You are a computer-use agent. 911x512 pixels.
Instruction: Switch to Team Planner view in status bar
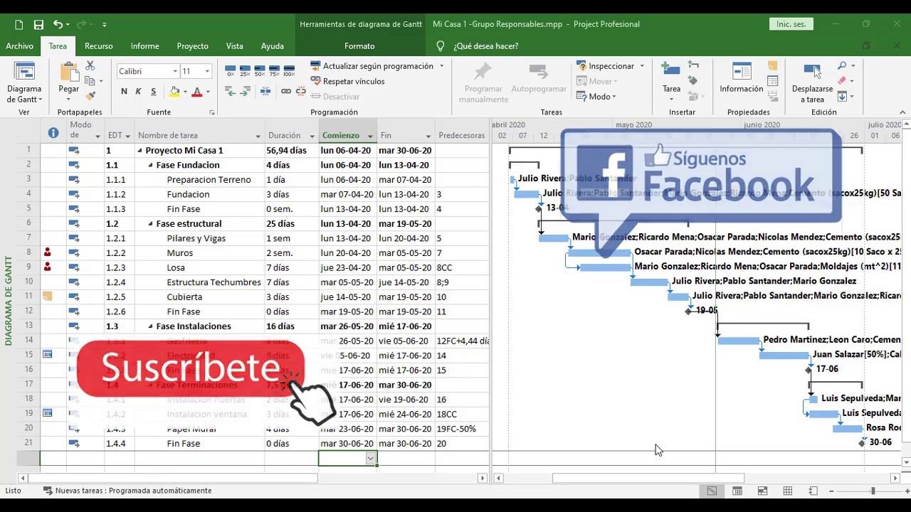pyautogui.click(x=762, y=491)
